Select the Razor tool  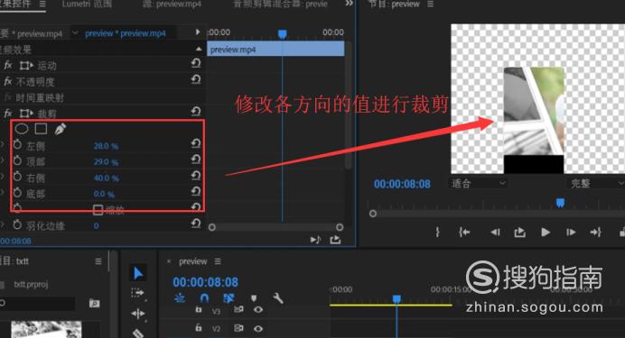tap(138, 333)
